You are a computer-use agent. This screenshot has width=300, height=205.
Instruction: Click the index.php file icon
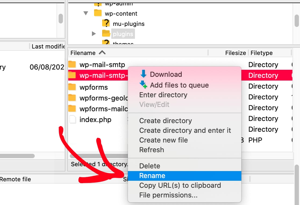pyautogui.click(x=73, y=119)
